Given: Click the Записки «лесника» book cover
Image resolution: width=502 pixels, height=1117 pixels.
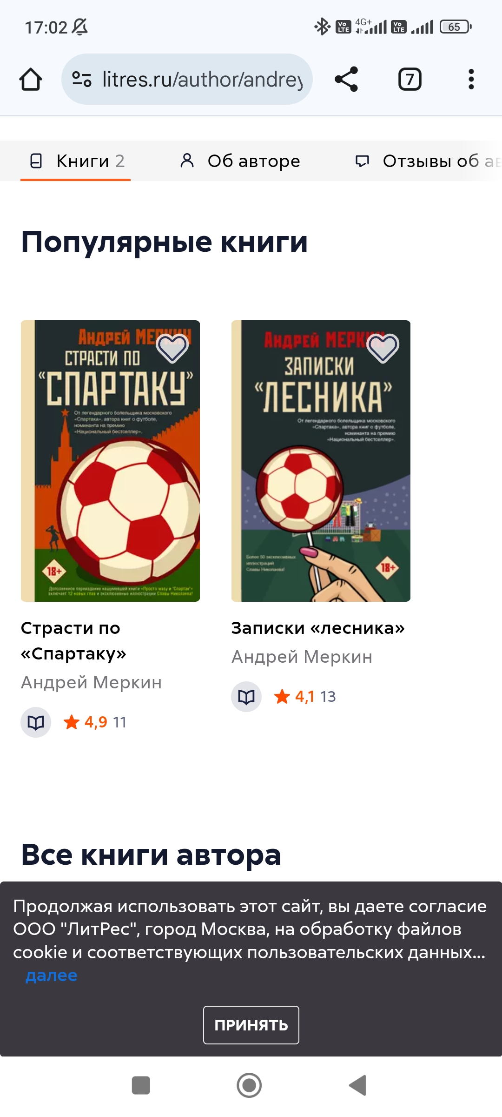Looking at the screenshot, I should [x=321, y=461].
